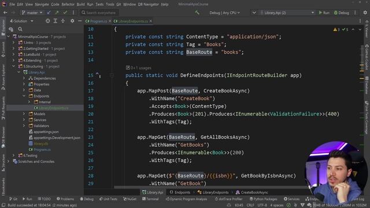
Task: Click the warnings indicator in editor
Action: 336,29
